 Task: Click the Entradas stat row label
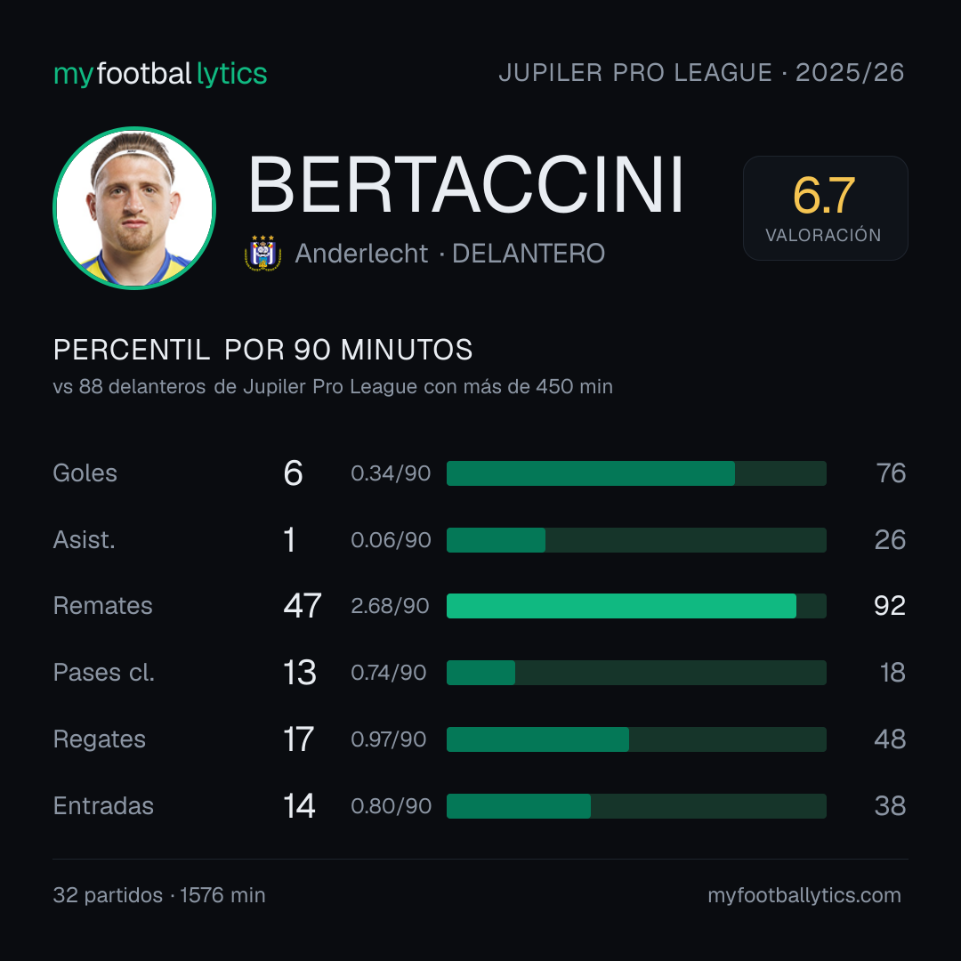tap(103, 806)
